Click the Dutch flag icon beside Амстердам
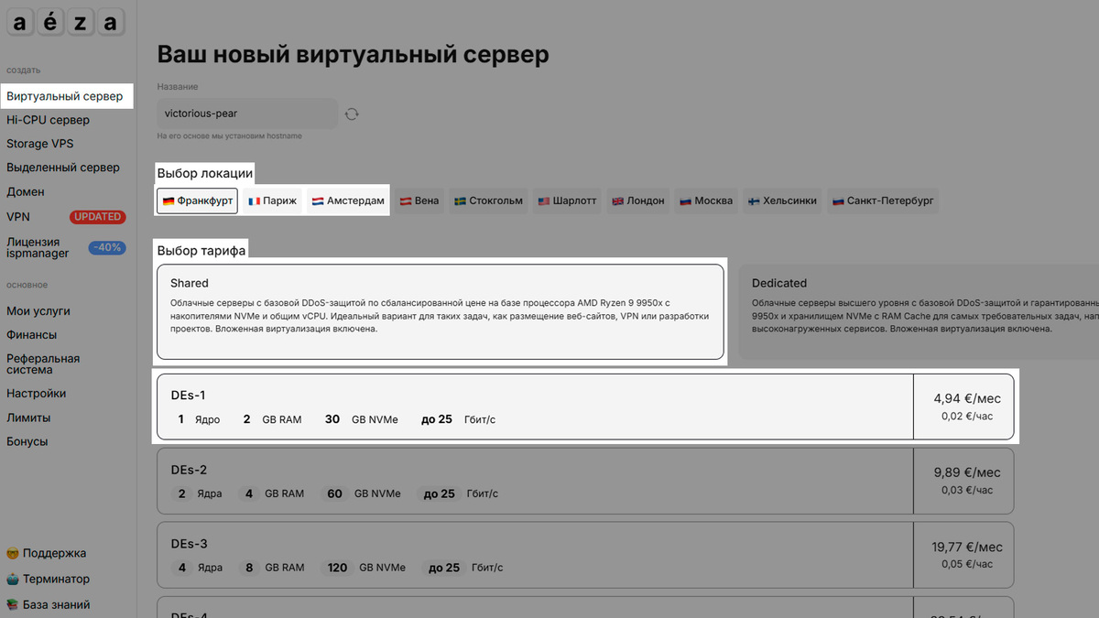 coord(317,201)
